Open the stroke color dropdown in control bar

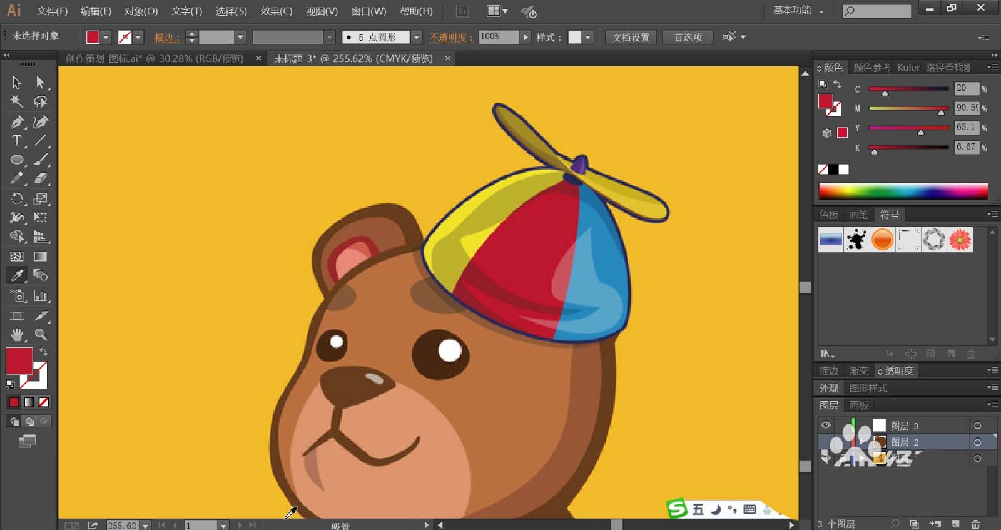point(138,38)
